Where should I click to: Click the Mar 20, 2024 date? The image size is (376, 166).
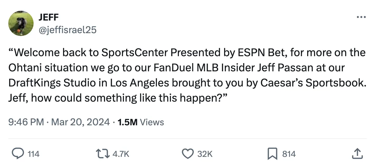[x=80, y=122]
